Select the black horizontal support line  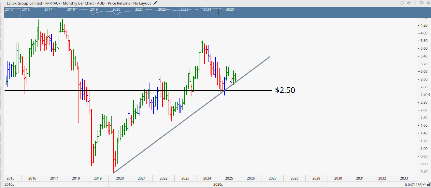[x=49, y=91]
